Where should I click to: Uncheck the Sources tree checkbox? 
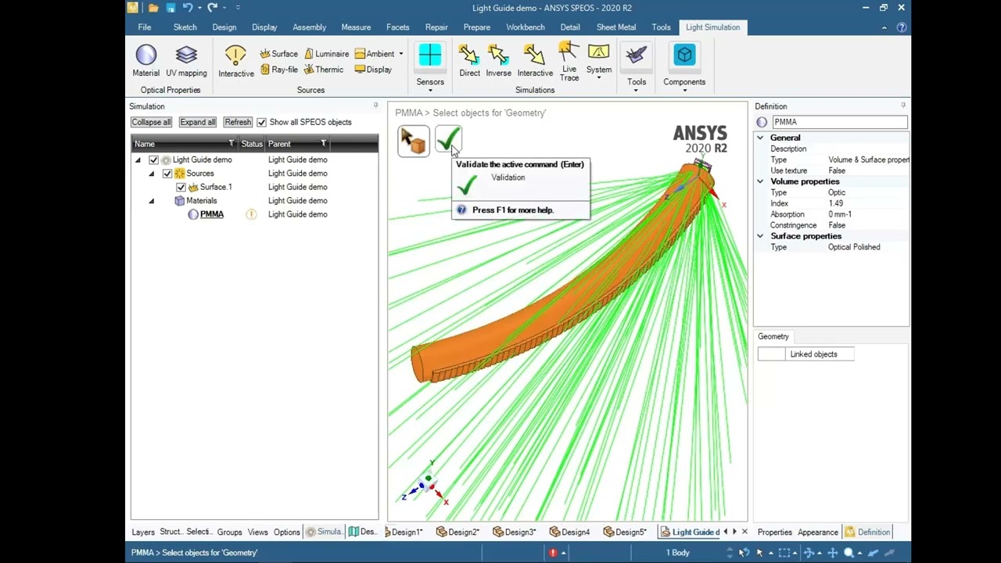click(167, 174)
